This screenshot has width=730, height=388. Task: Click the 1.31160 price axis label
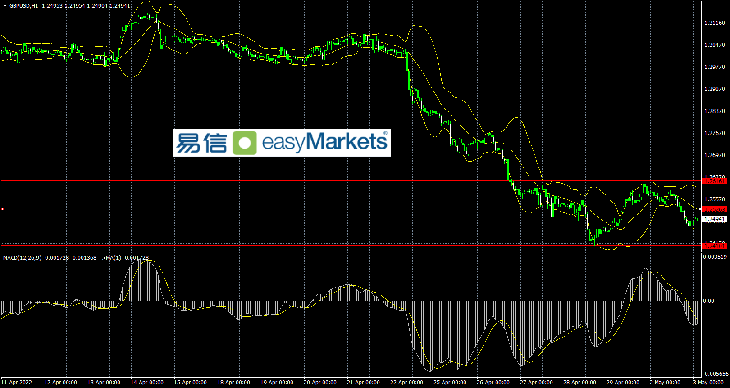[715, 23]
